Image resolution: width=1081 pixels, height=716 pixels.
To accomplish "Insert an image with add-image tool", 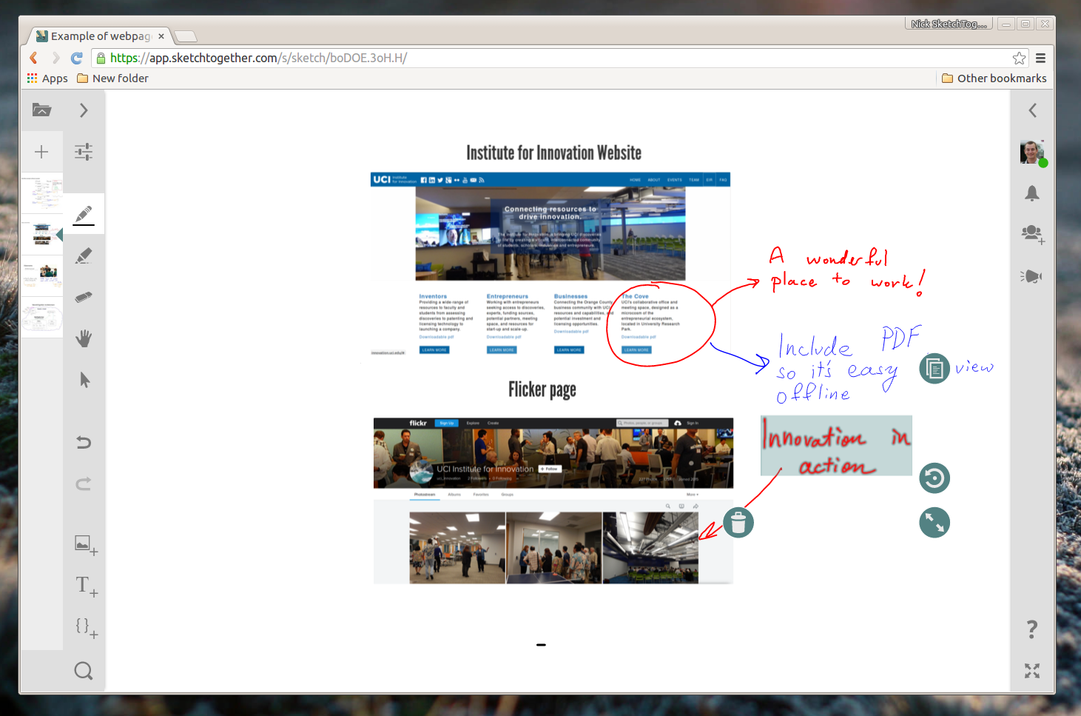I will click(x=86, y=545).
